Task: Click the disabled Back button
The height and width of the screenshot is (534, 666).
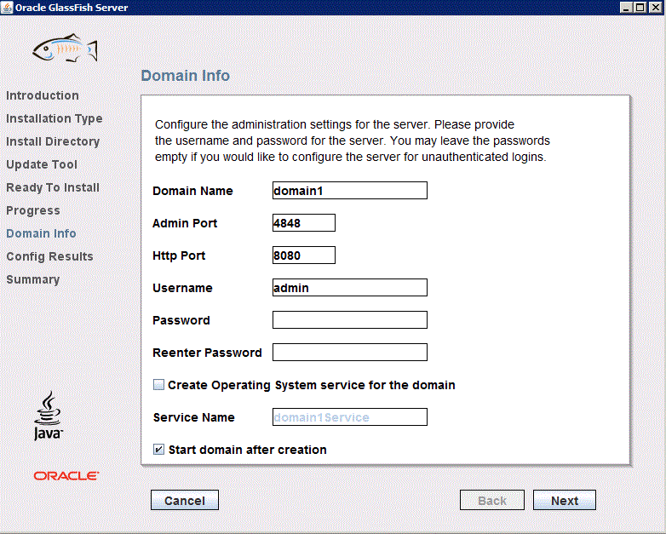Action: coord(492,500)
